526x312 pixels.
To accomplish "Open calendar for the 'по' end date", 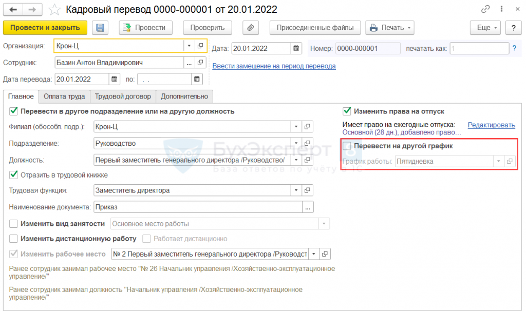I will coord(197,79).
